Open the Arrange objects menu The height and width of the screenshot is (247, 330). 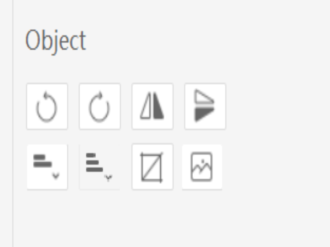click(x=100, y=167)
